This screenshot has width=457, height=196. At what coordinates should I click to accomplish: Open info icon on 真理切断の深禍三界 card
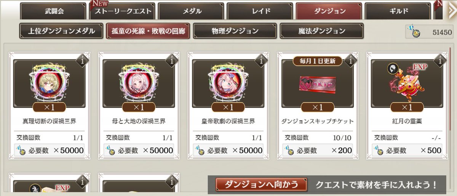click(x=82, y=60)
